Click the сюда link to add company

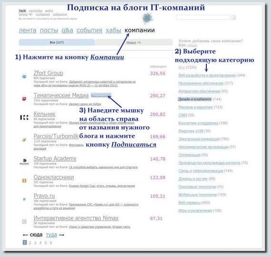[192, 45]
